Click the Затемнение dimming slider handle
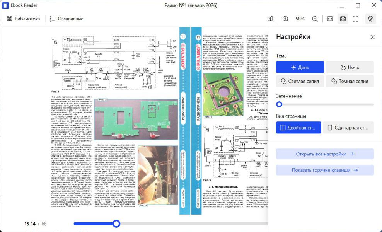The width and height of the screenshot is (382, 232). (x=279, y=104)
